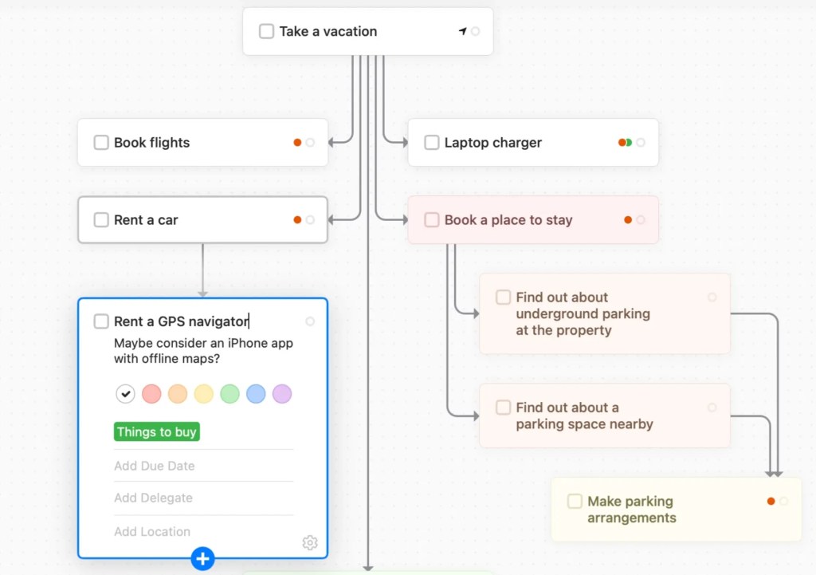Open the Add Due Date field
This screenshot has width=816, height=575.
pyautogui.click(x=155, y=466)
